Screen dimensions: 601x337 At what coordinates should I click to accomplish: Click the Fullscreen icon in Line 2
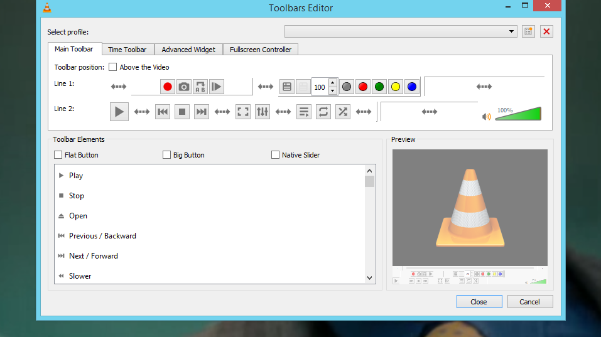coord(243,112)
